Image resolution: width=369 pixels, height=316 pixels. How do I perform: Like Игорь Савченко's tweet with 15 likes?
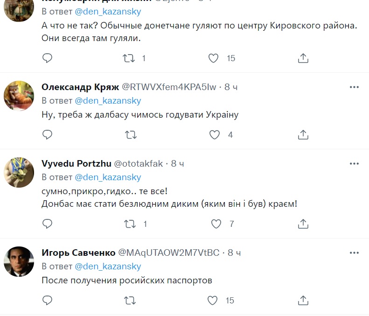click(213, 300)
